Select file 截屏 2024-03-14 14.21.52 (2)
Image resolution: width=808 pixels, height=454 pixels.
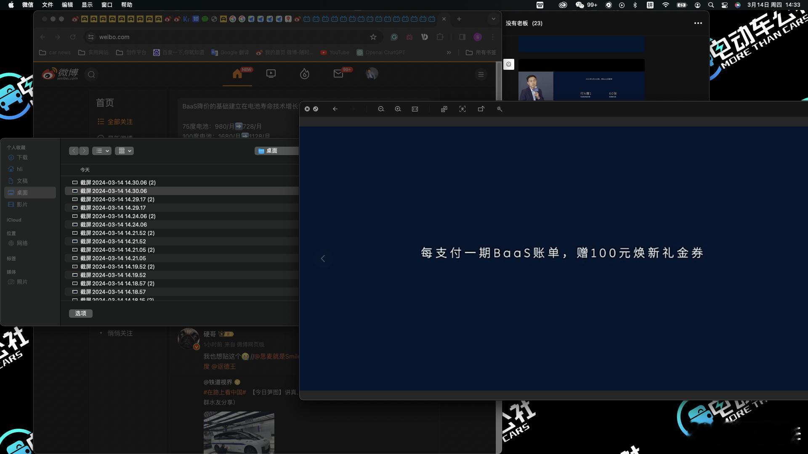(182, 233)
